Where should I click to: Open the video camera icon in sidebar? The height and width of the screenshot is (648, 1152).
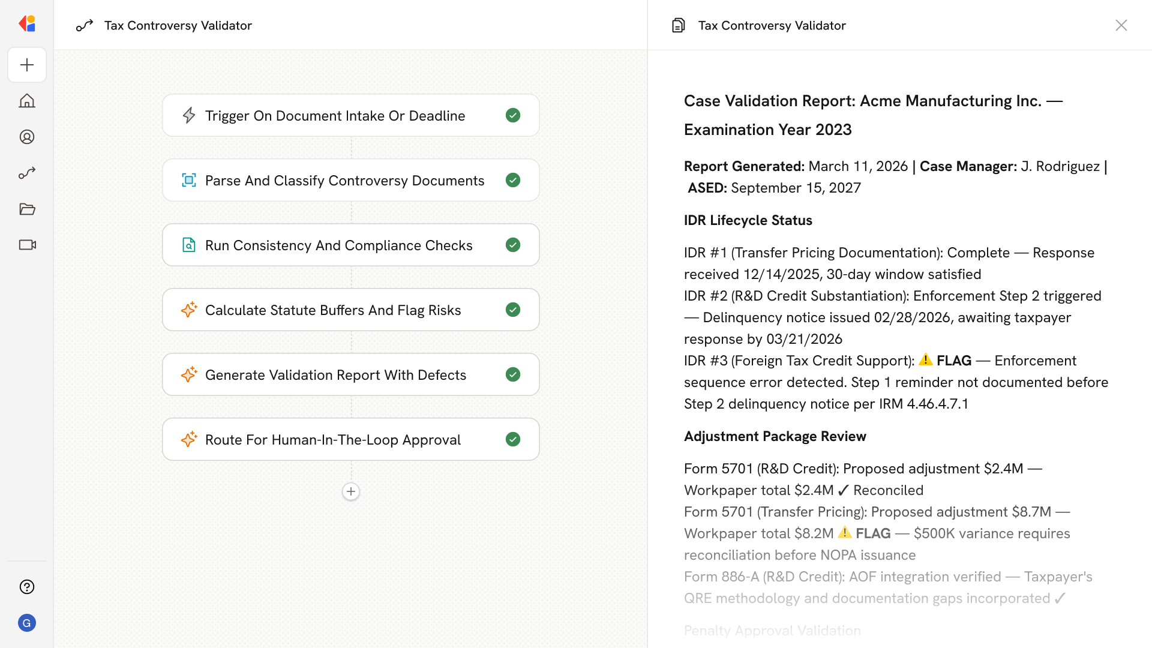pos(27,245)
